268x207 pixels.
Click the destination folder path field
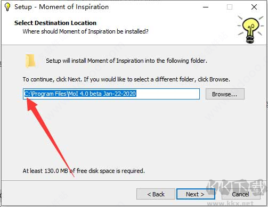tap(111, 94)
